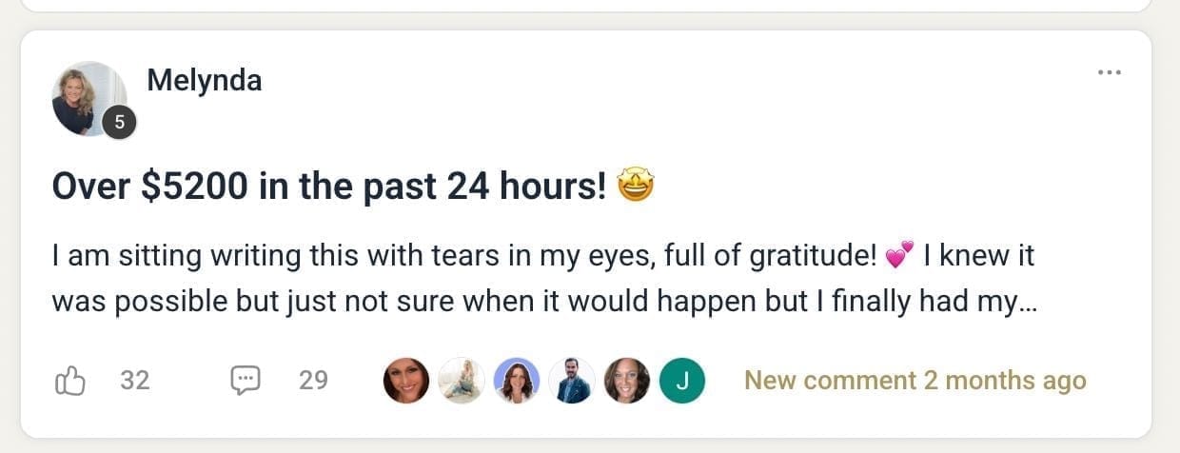Click the first commenter avatar, the close-up face
Screen dimensions: 1180x453
point(406,381)
